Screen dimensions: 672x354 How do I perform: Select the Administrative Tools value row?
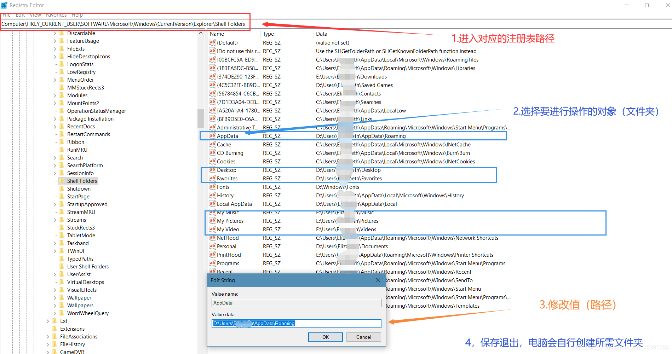(x=360, y=127)
